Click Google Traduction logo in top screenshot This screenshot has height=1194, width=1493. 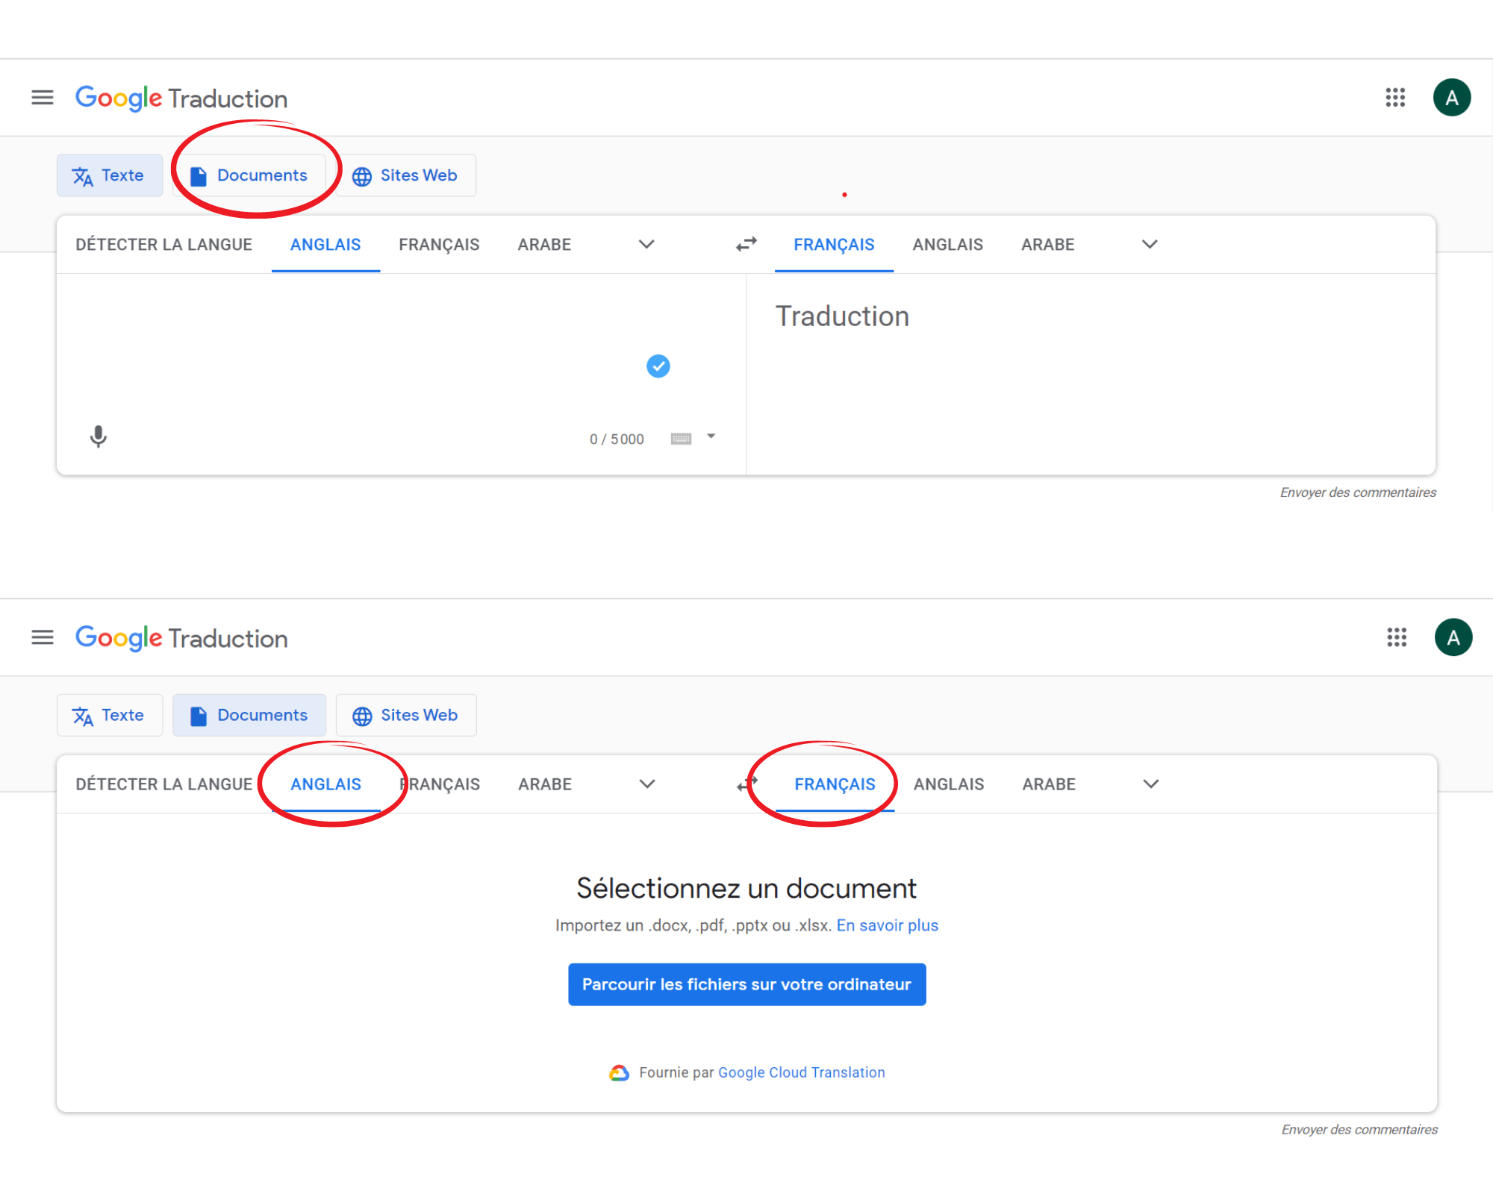pyautogui.click(x=181, y=98)
